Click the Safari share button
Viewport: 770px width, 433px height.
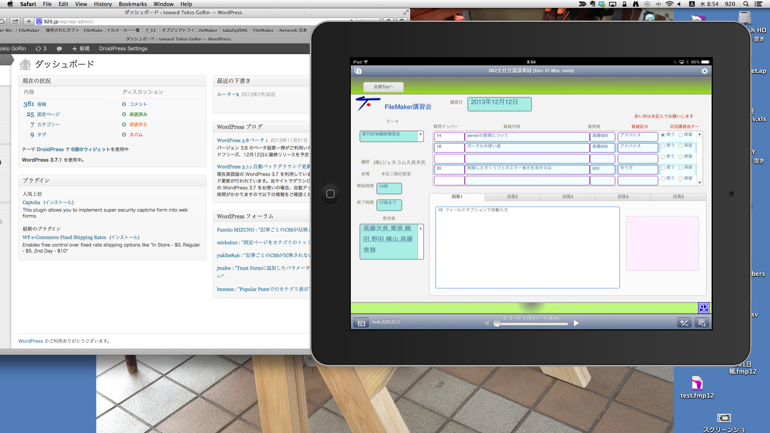(x=15, y=21)
